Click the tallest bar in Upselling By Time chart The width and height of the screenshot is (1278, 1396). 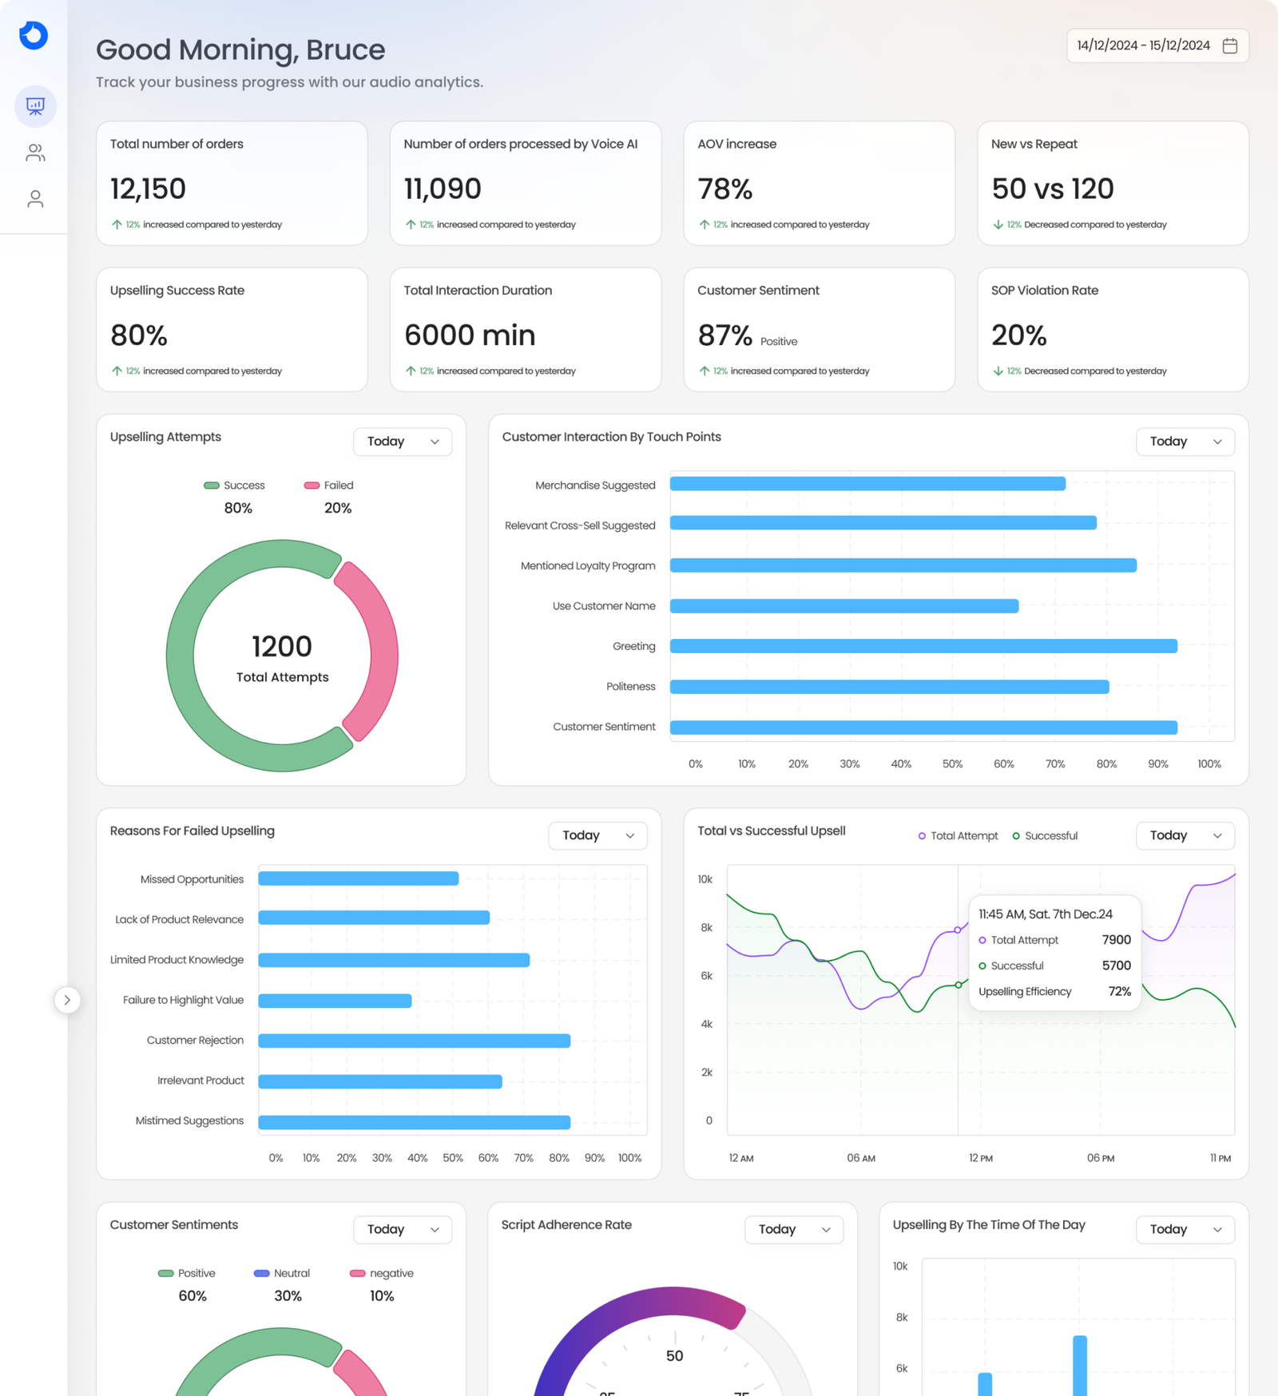point(1080,1366)
